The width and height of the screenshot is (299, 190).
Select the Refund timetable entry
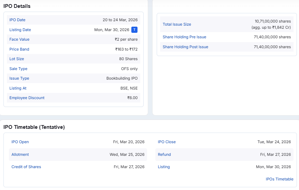point(164,154)
